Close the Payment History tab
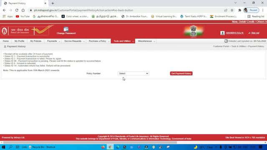267x150 pixels. 45,3
